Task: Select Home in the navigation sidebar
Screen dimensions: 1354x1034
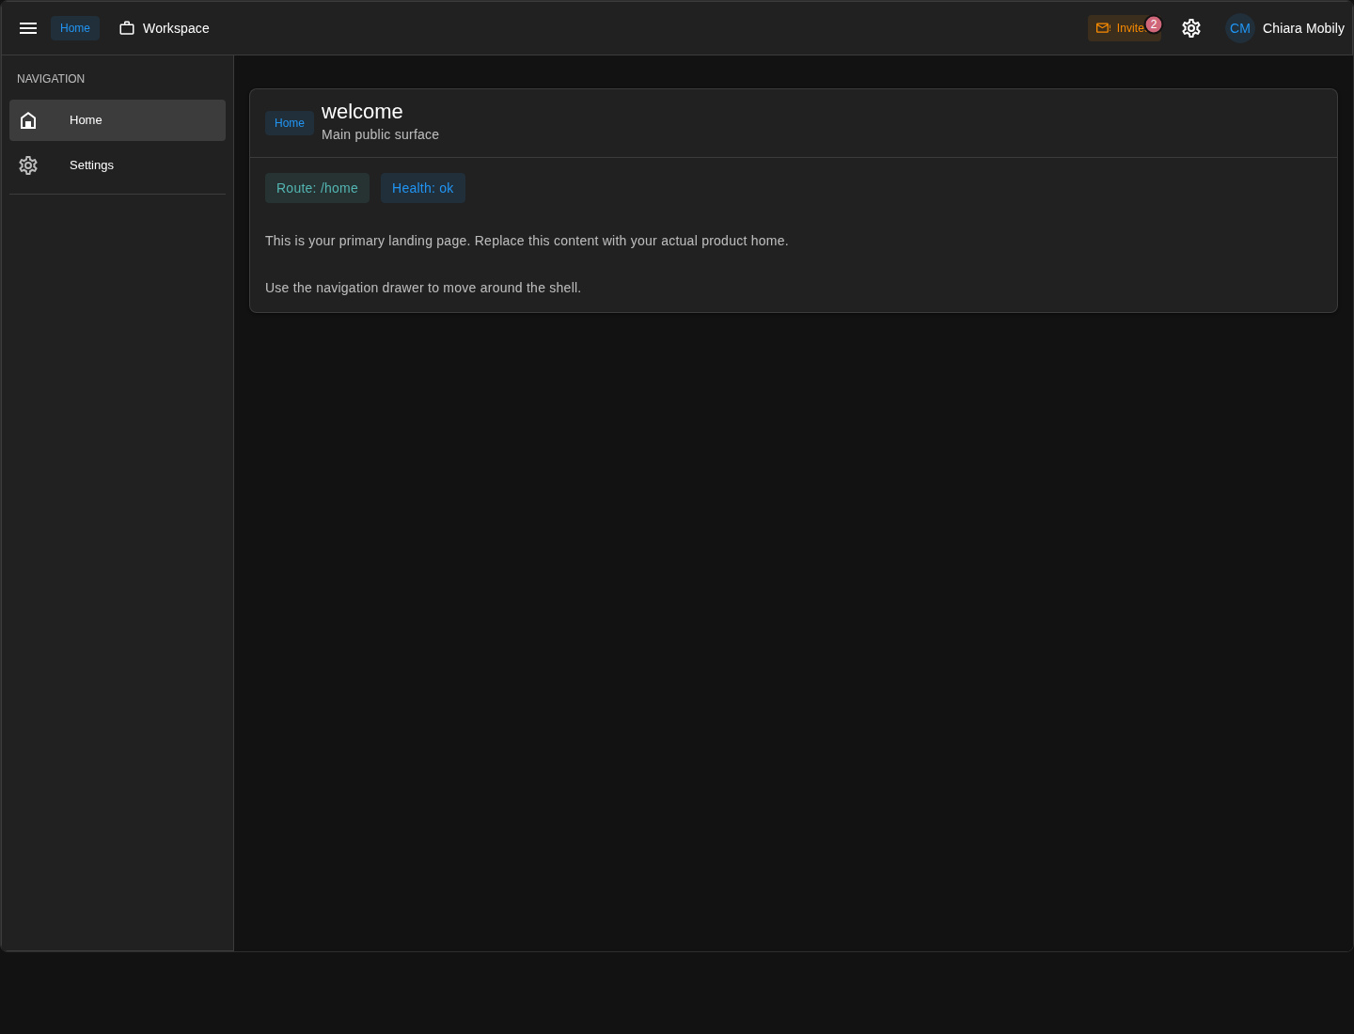Action: [118, 120]
